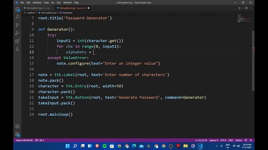This screenshot has height=150, width=268.
Task: Click the editor minimap preview
Action: (x=245, y=18)
